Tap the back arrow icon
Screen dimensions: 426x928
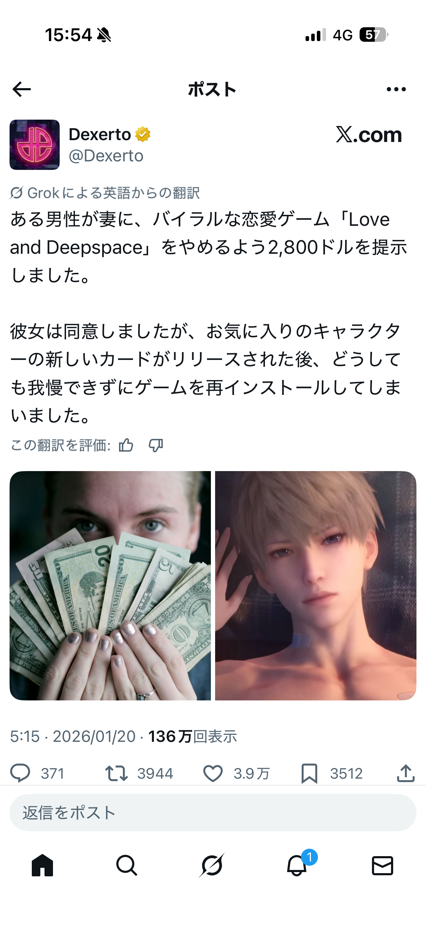[22, 89]
